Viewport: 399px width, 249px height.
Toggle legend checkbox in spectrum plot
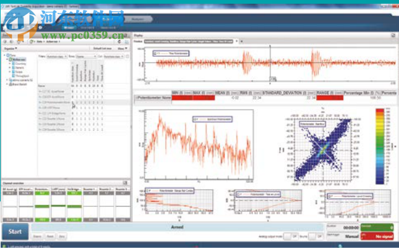click(x=195, y=119)
